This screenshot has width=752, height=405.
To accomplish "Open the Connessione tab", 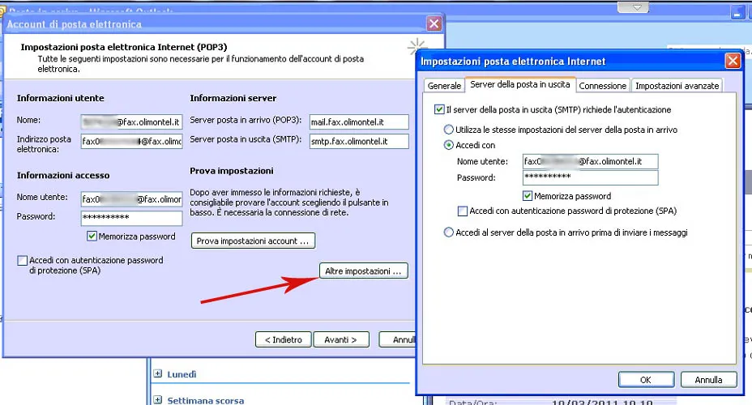I will (602, 86).
